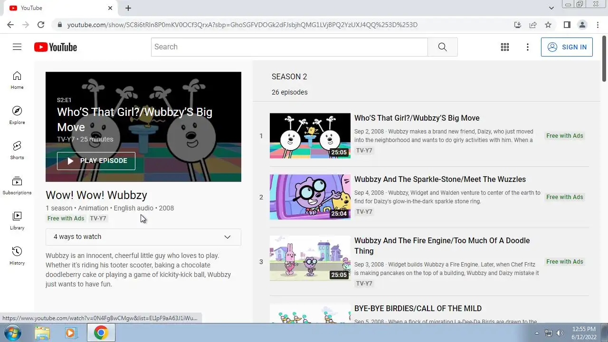Go to Home in the sidebar
608x342 pixels.
(17, 80)
